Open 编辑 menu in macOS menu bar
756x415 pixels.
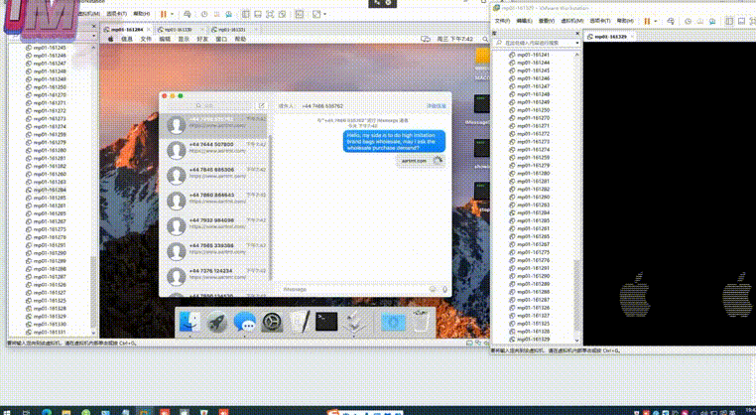tap(165, 39)
